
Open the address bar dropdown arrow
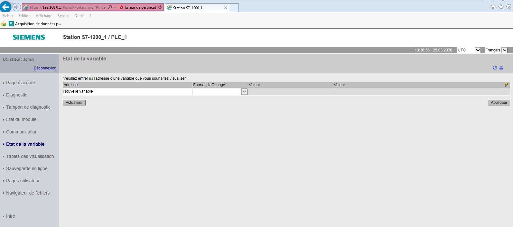115,7
